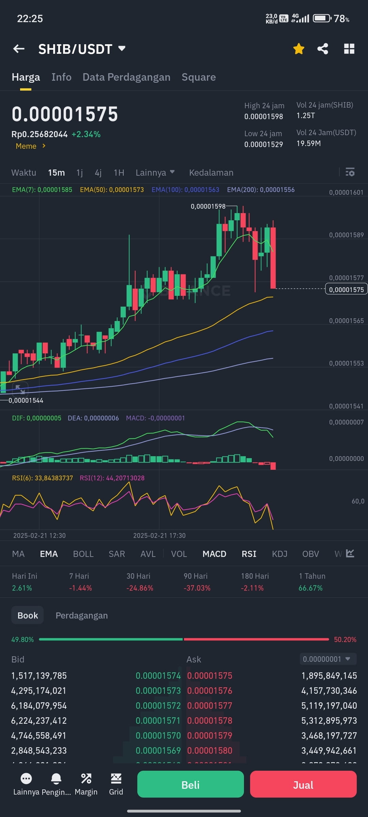368x817 pixels.
Task: Switch to the Perdagangan trades tab
Action: pos(82,615)
